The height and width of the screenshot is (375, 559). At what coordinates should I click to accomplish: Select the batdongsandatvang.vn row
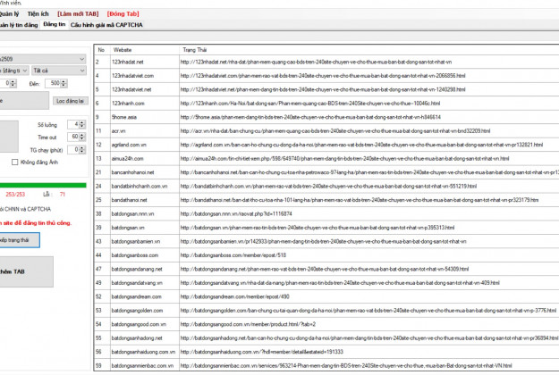[x=326, y=283]
